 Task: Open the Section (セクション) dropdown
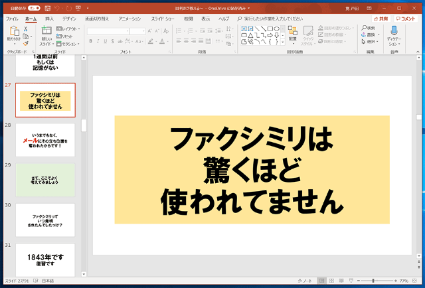point(68,44)
